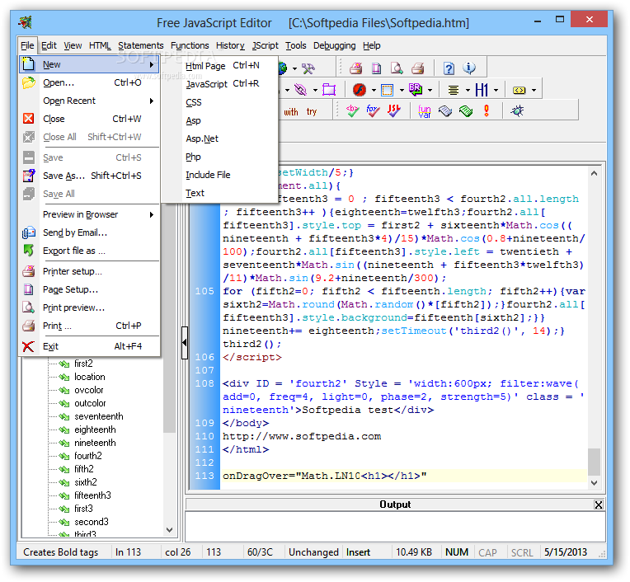The height and width of the screenshot is (582, 630).
Task: Click the text alignment icon
Action: click(x=454, y=90)
